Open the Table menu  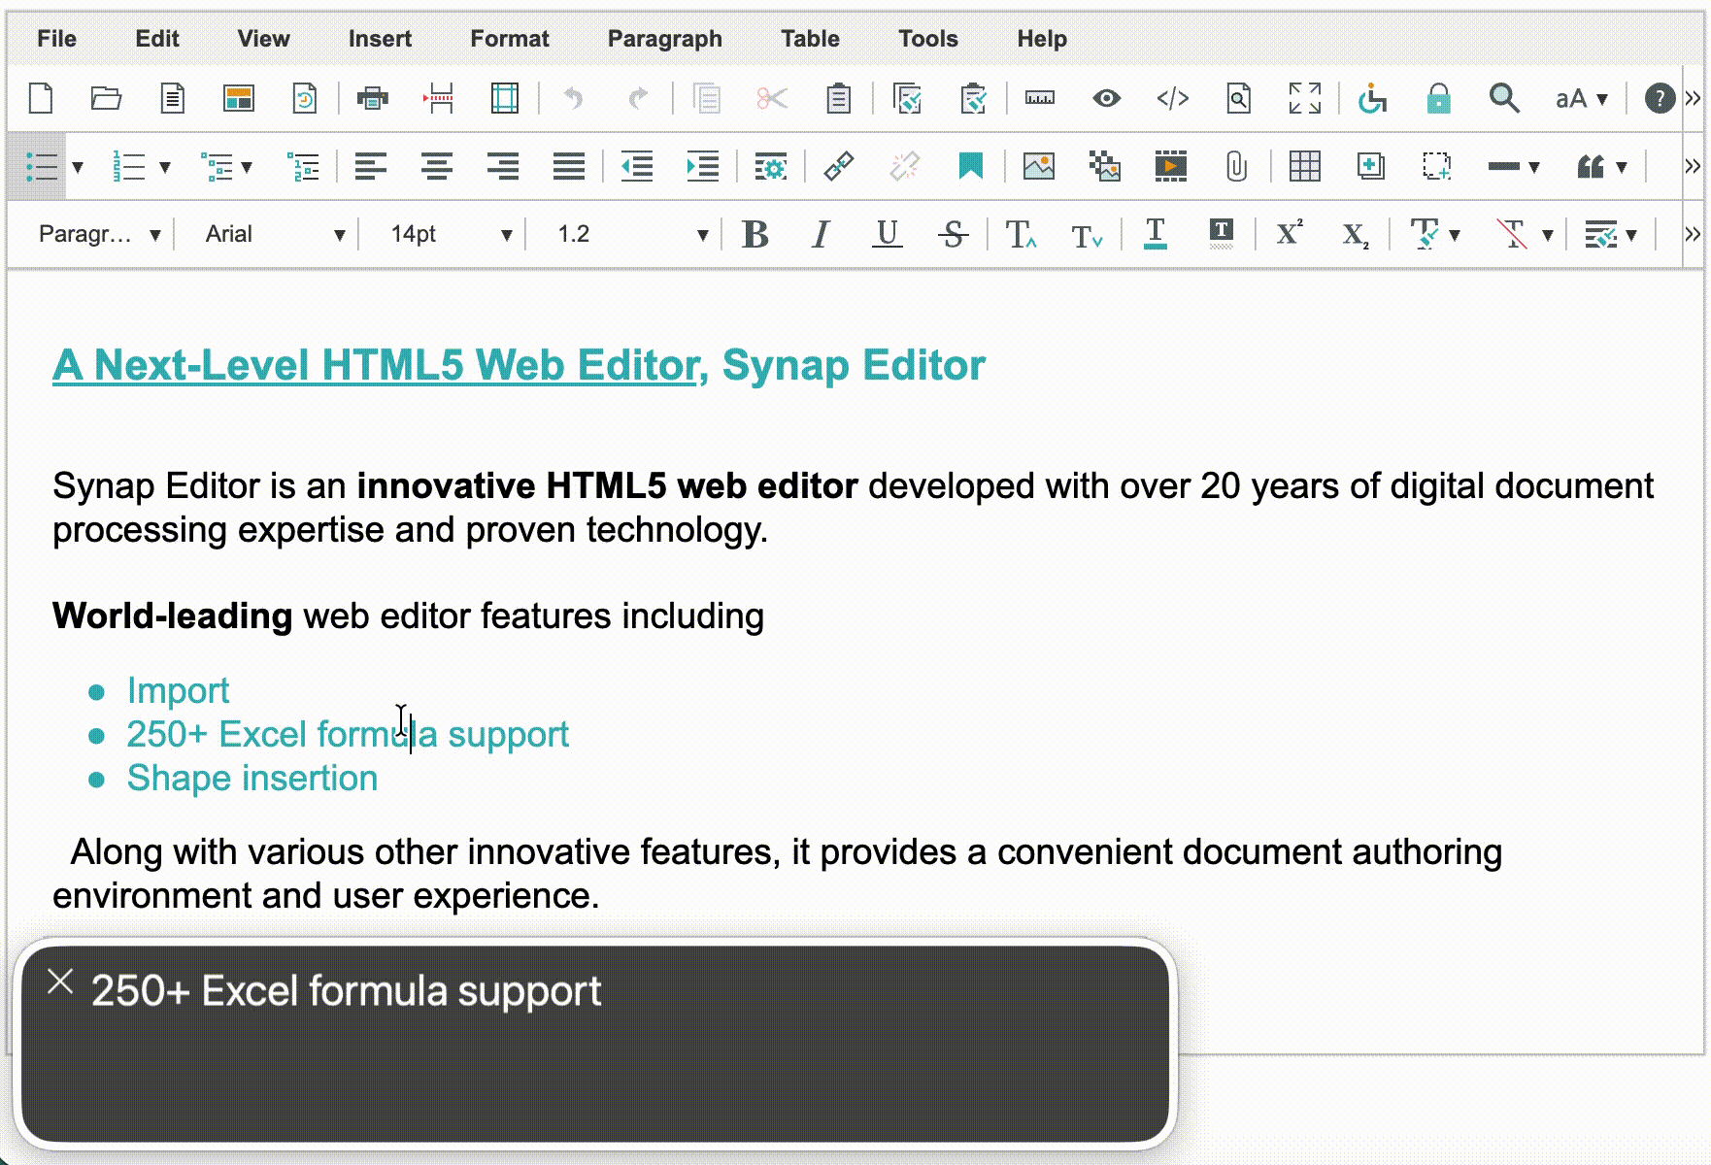810,39
